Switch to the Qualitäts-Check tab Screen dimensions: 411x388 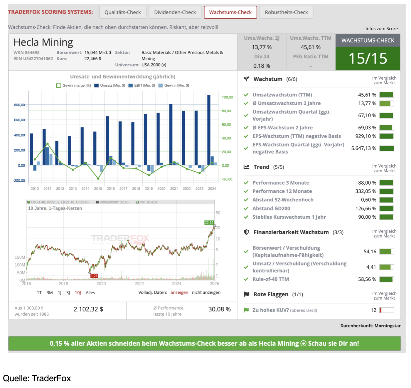123,12
